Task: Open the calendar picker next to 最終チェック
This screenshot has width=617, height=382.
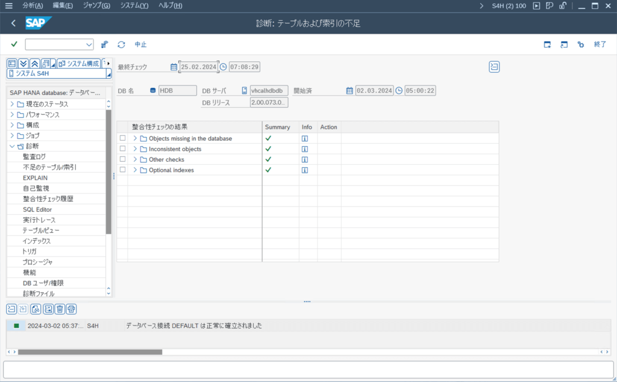Action: click(174, 67)
